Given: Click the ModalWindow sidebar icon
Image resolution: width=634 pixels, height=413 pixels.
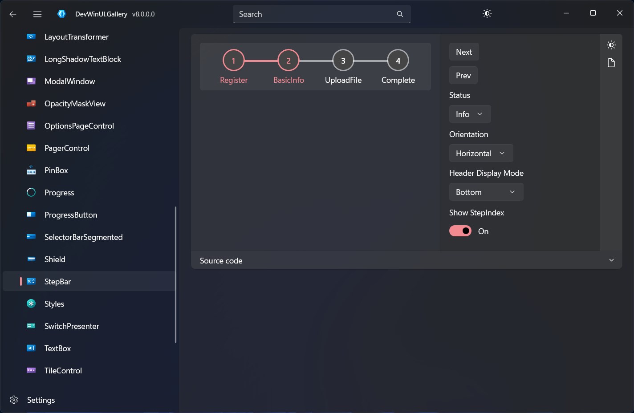Looking at the screenshot, I should (x=31, y=81).
